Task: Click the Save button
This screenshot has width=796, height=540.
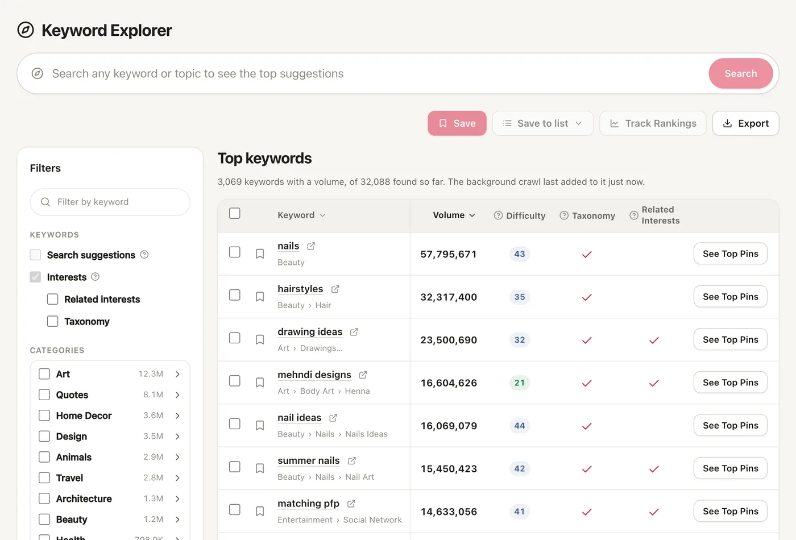Action: tap(457, 123)
